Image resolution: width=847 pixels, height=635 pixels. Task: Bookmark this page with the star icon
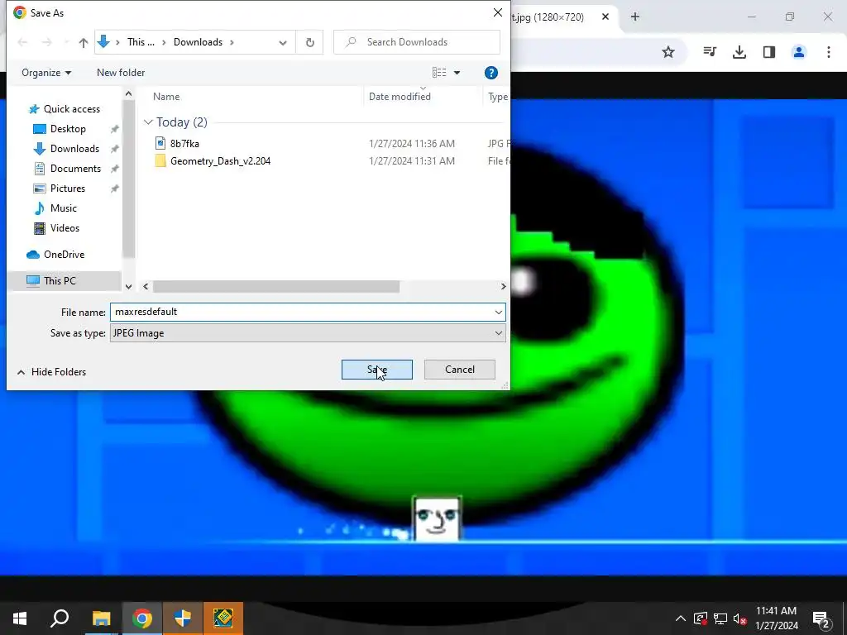668,52
